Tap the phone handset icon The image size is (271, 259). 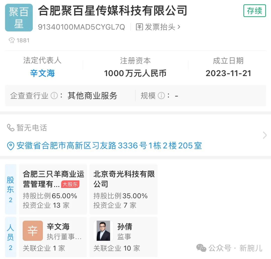tap(11, 128)
